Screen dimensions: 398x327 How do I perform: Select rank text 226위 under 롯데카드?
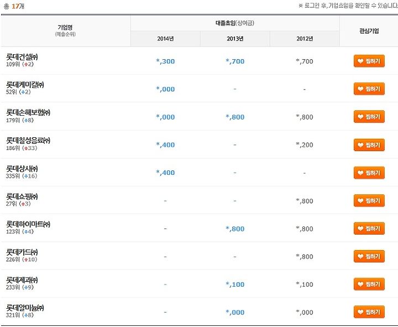[13, 259]
